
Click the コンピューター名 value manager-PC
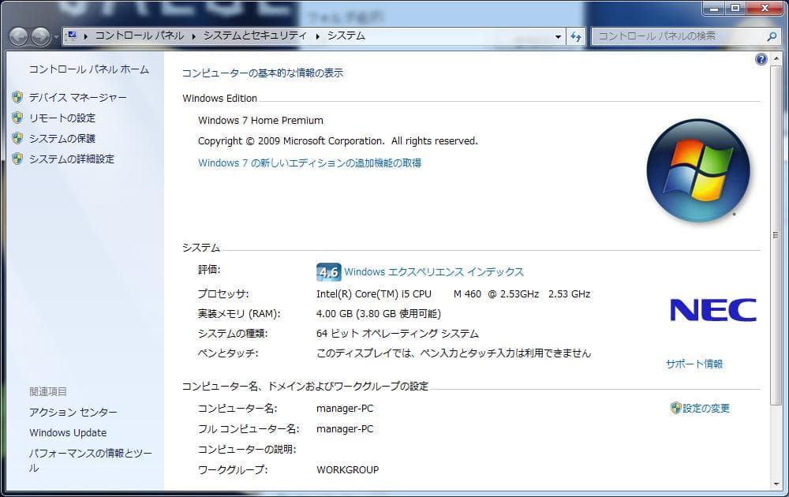[345, 409]
